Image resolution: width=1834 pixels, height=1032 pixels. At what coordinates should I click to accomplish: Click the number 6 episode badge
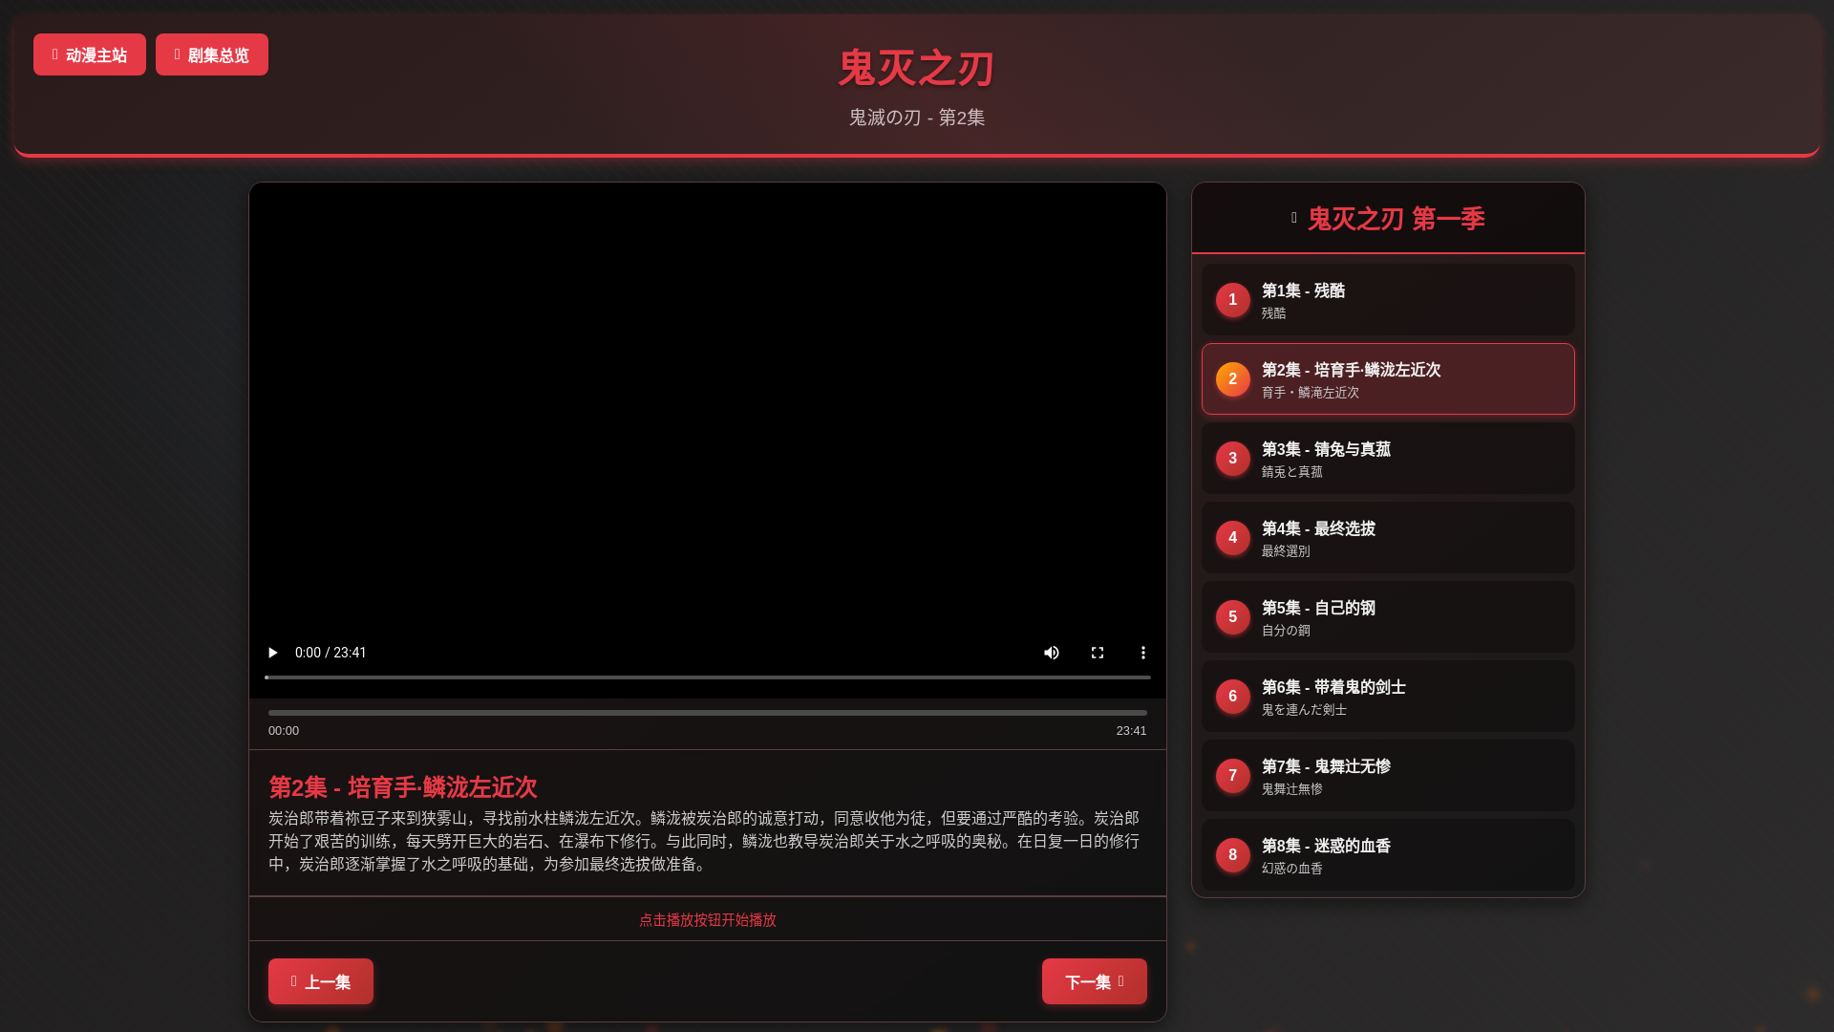click(1233, 697)
